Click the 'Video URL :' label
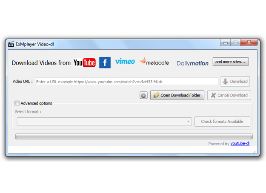The height and width of the screenshot is (193, 266). 23,82
